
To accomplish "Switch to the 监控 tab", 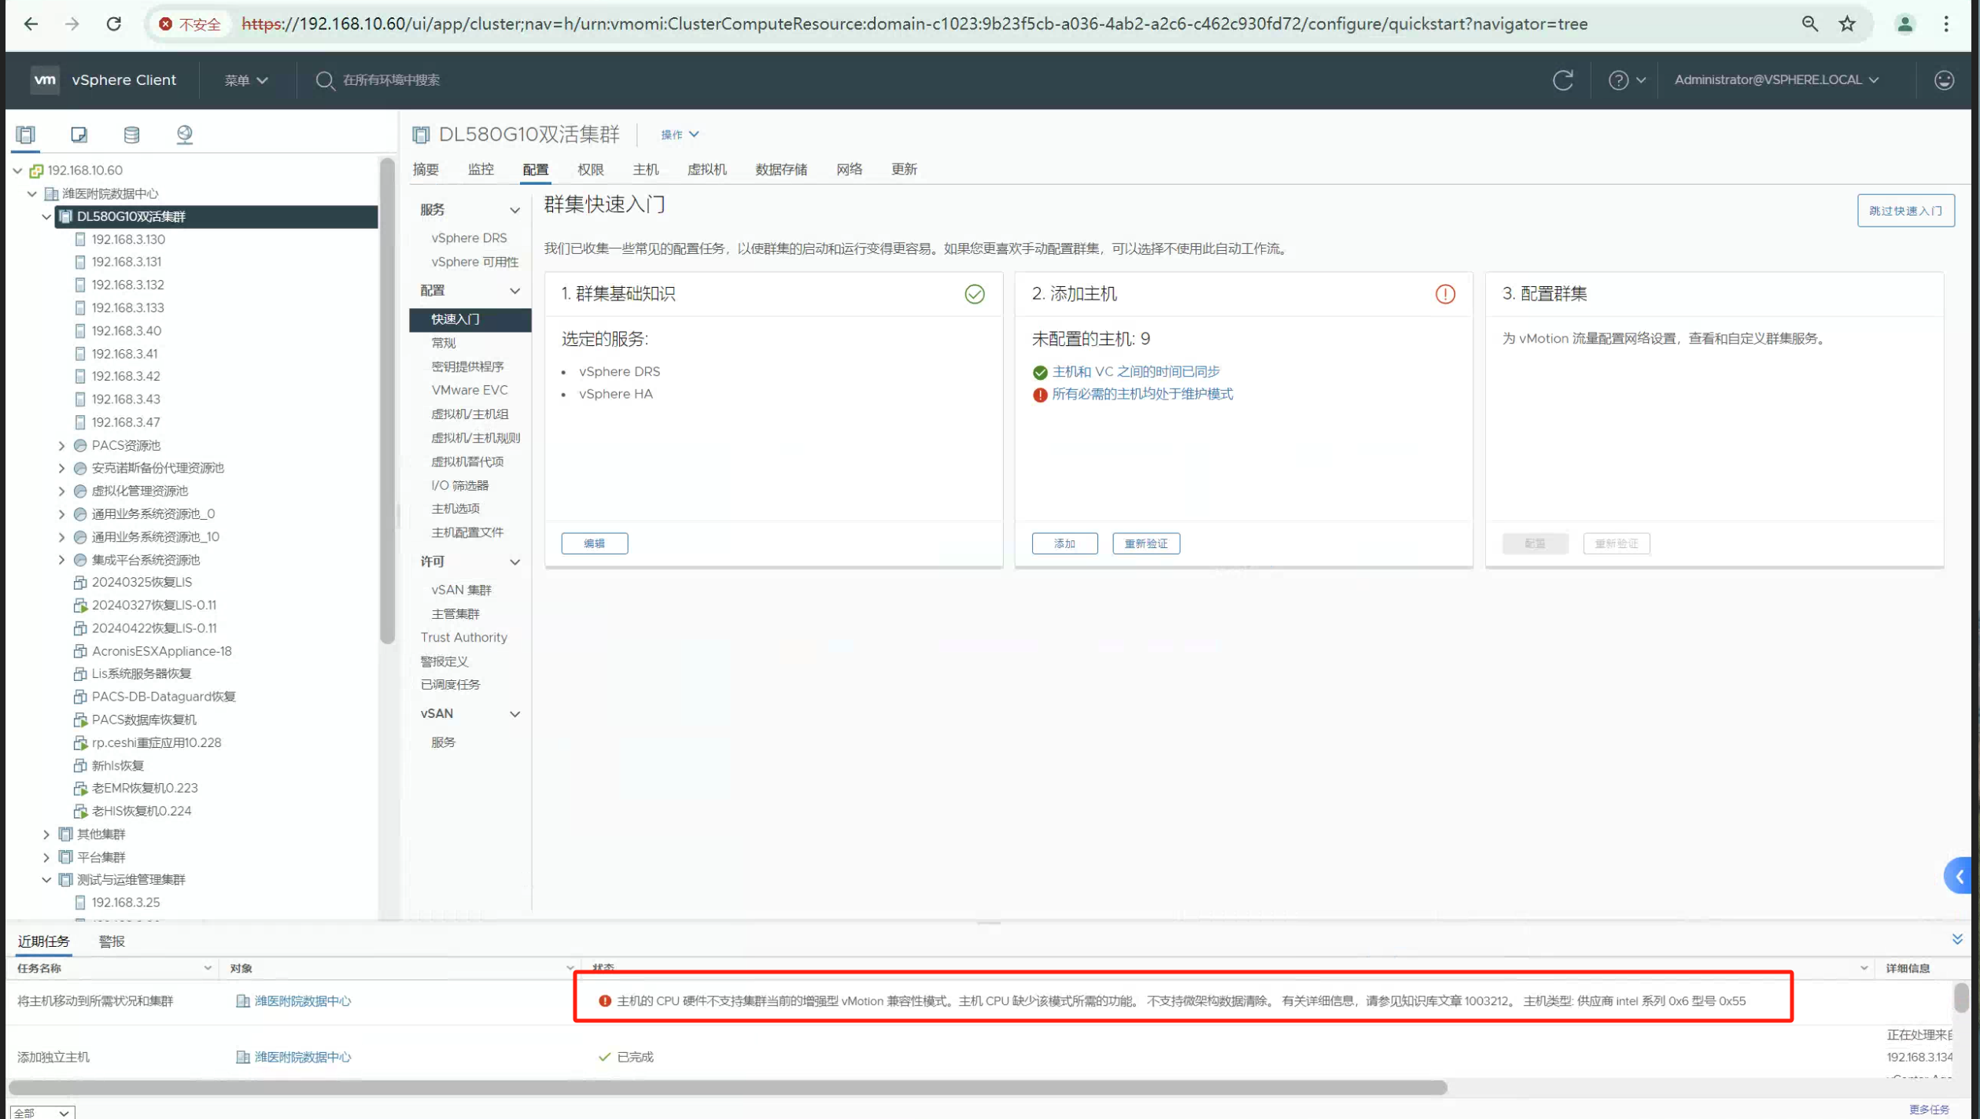I will [480, 169].
